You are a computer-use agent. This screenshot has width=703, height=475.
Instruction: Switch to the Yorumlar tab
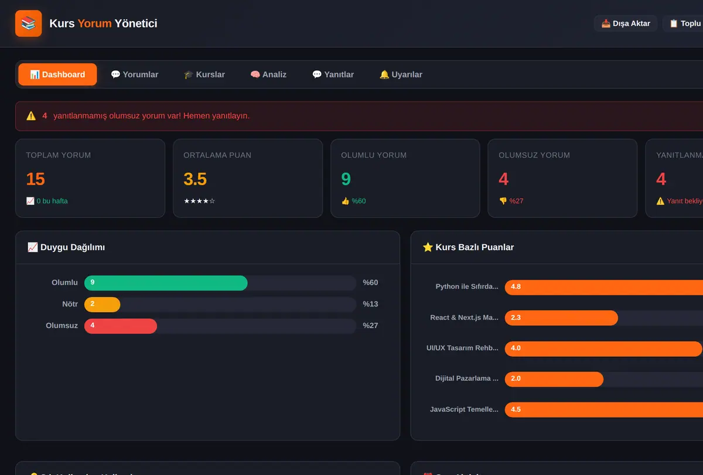point(135,74)
